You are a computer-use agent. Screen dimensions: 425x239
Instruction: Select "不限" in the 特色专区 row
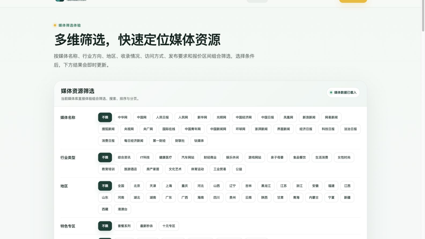(105, 226)
